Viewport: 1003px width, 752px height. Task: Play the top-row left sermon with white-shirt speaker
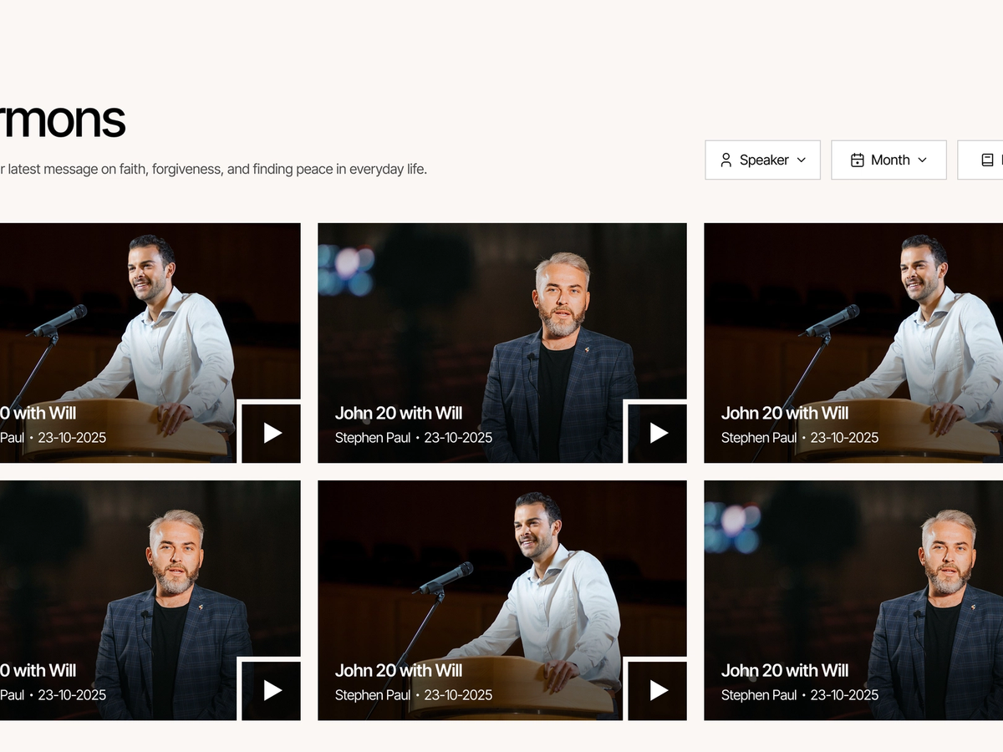(x=272, y=432)
